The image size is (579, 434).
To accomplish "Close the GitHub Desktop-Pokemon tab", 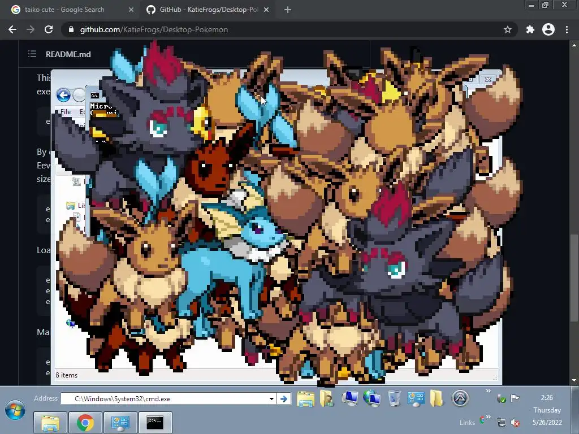I will 266,10.
